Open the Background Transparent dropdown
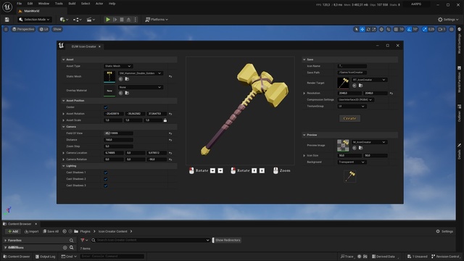 click(352, 162)
